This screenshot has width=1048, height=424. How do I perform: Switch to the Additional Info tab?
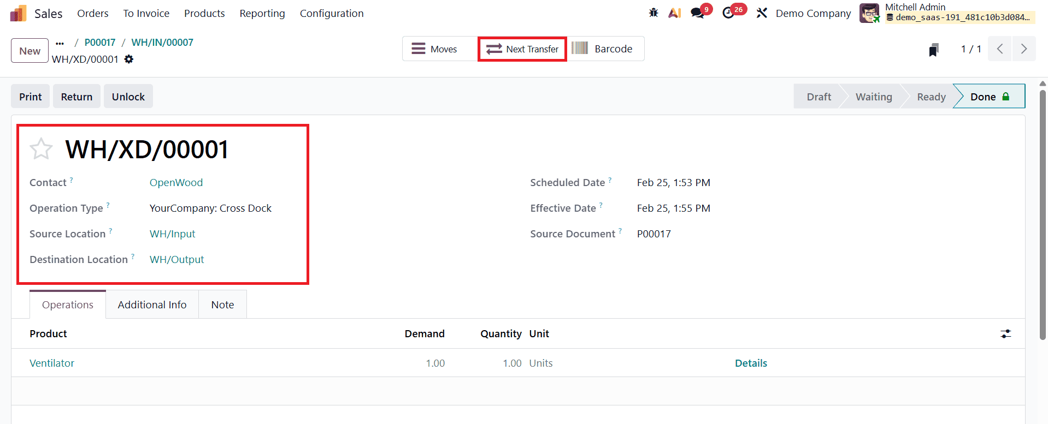[x=152, y=304]
